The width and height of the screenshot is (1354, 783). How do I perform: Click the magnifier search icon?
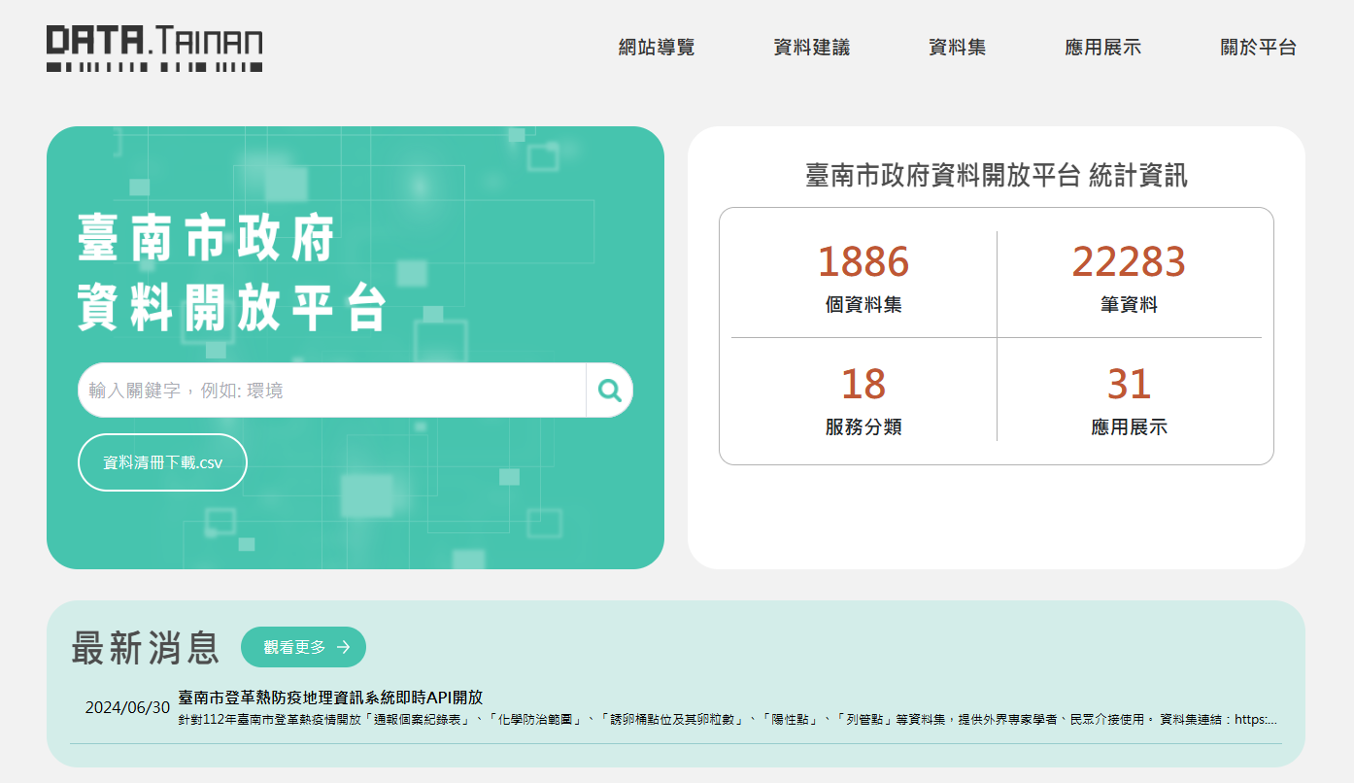(x=610, y=391)
